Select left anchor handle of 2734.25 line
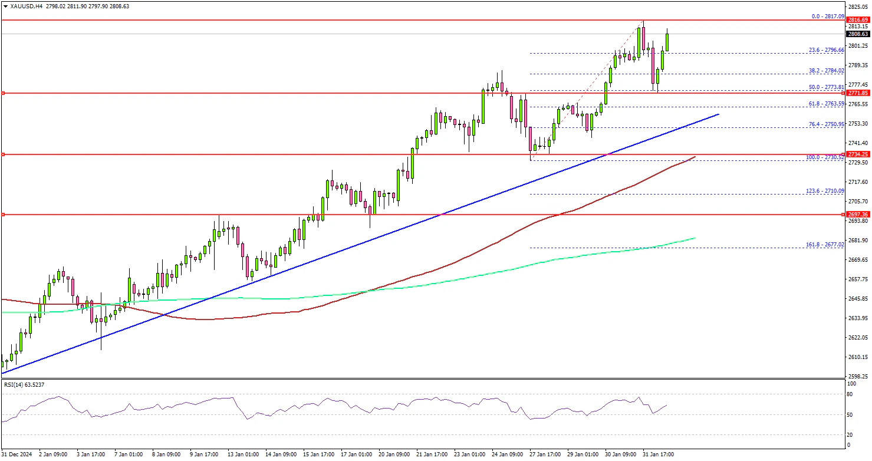The height and width of the screenshot is (461, 872). (3, 154)
